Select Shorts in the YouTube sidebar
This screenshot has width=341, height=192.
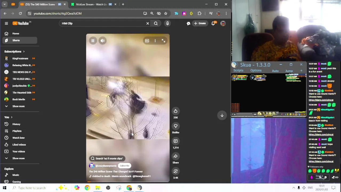[20, 40]
